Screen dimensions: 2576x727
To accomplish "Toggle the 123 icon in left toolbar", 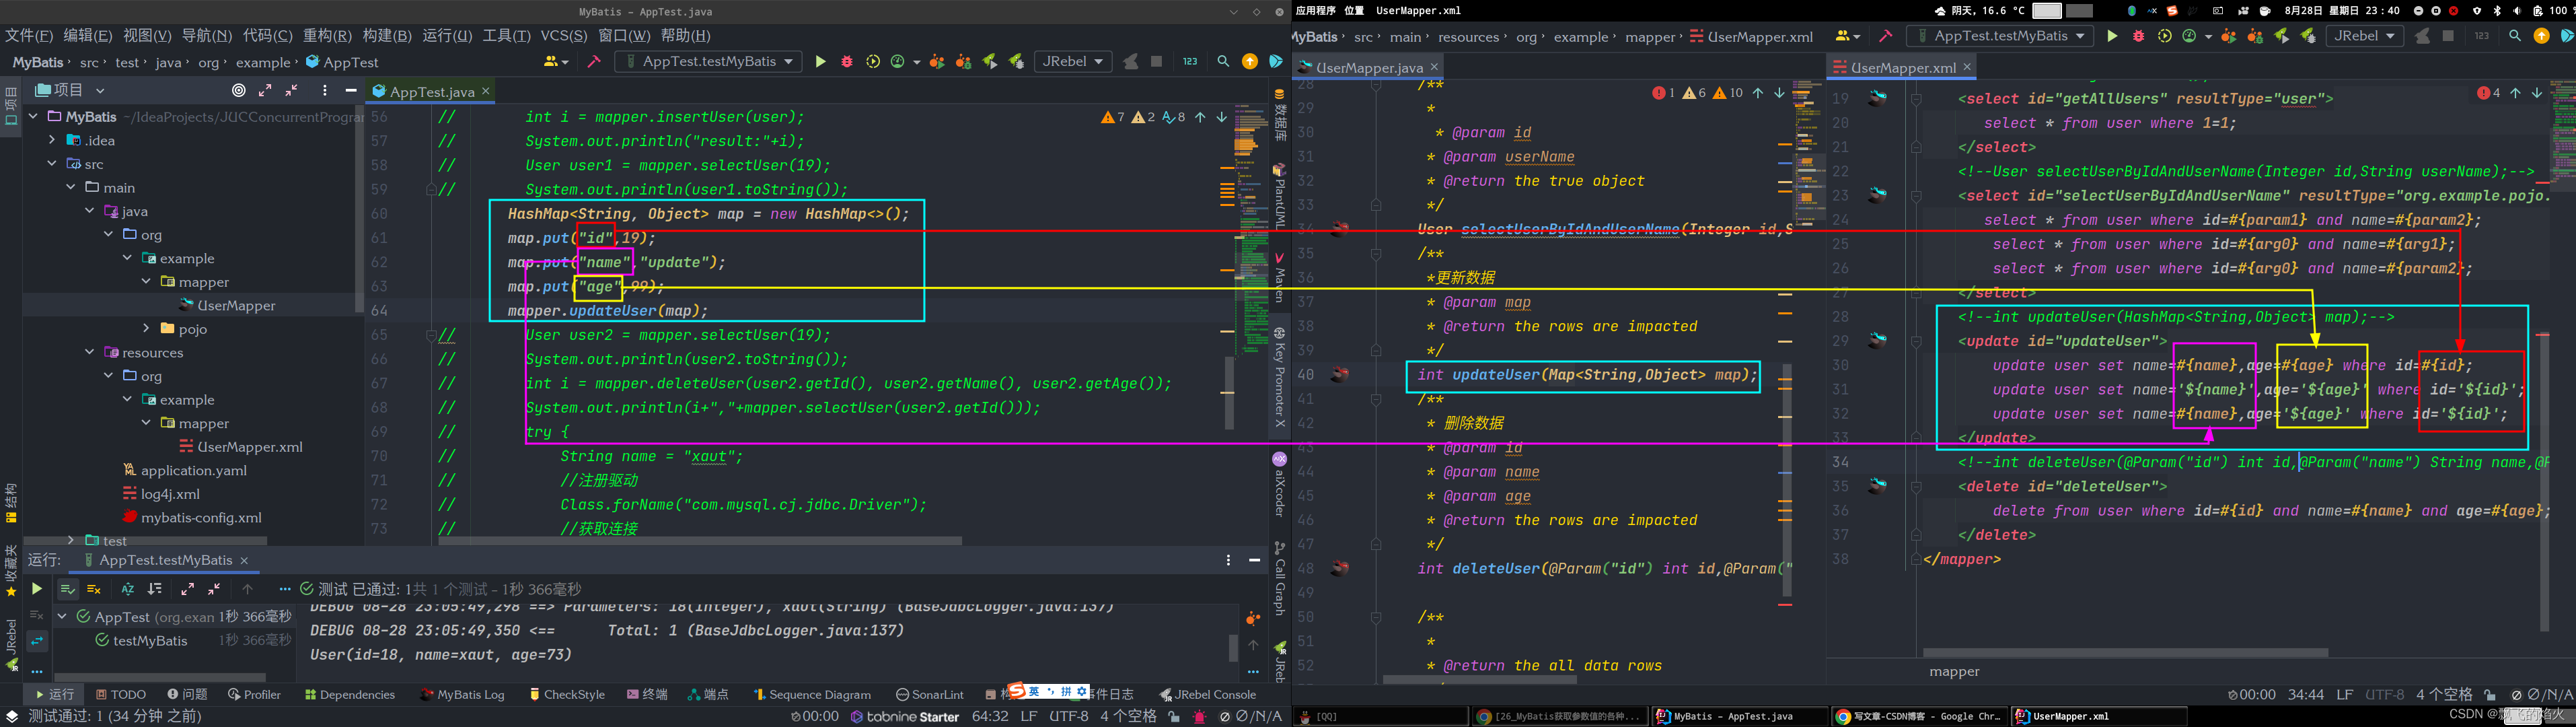I will [1190, 62].
